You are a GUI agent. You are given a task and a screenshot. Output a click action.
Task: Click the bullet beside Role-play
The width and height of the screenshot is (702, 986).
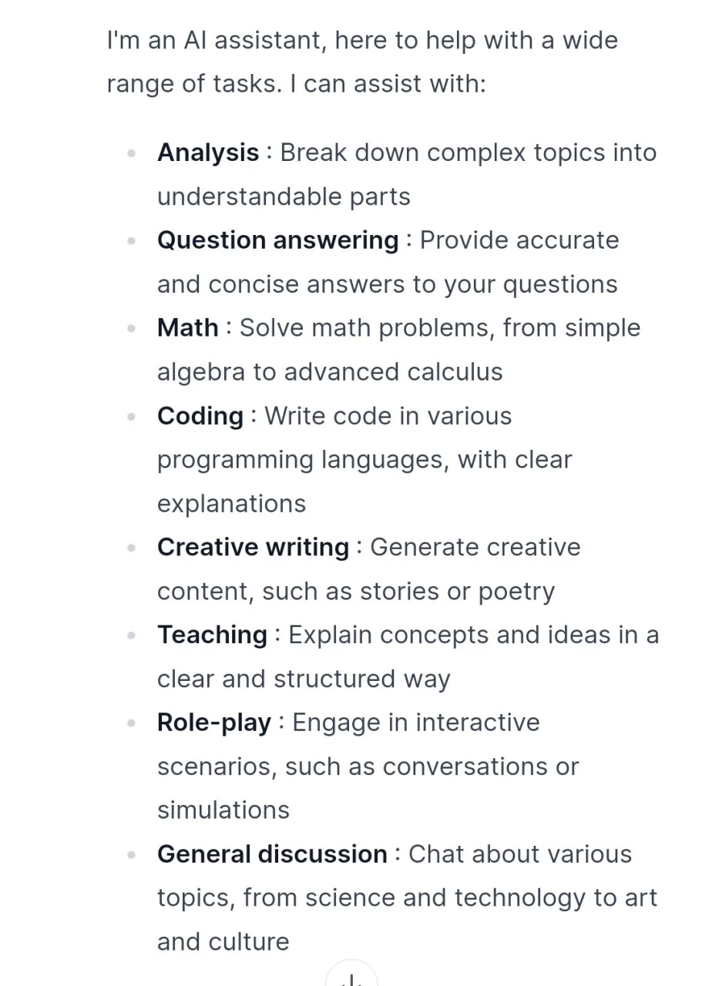[132, 723]
